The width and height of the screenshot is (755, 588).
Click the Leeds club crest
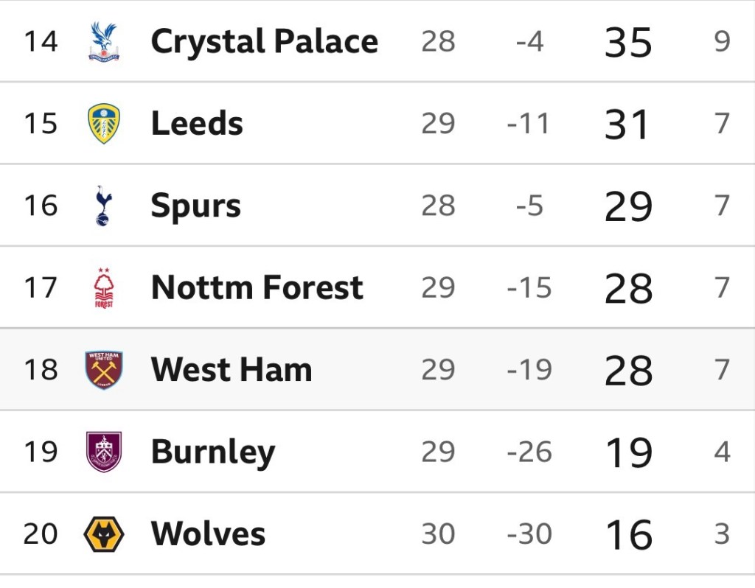[103, 124]
